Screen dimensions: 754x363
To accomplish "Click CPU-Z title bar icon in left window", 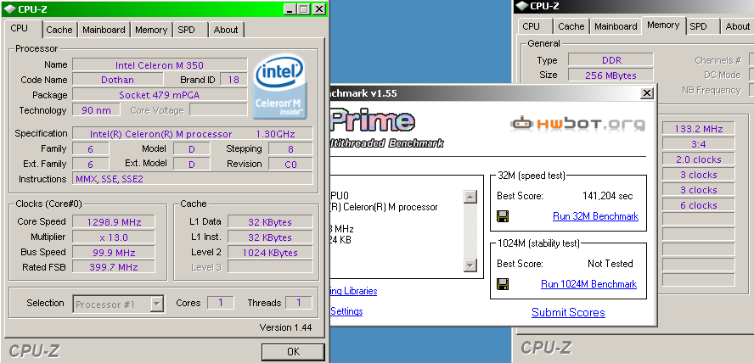I will point(9,8).
